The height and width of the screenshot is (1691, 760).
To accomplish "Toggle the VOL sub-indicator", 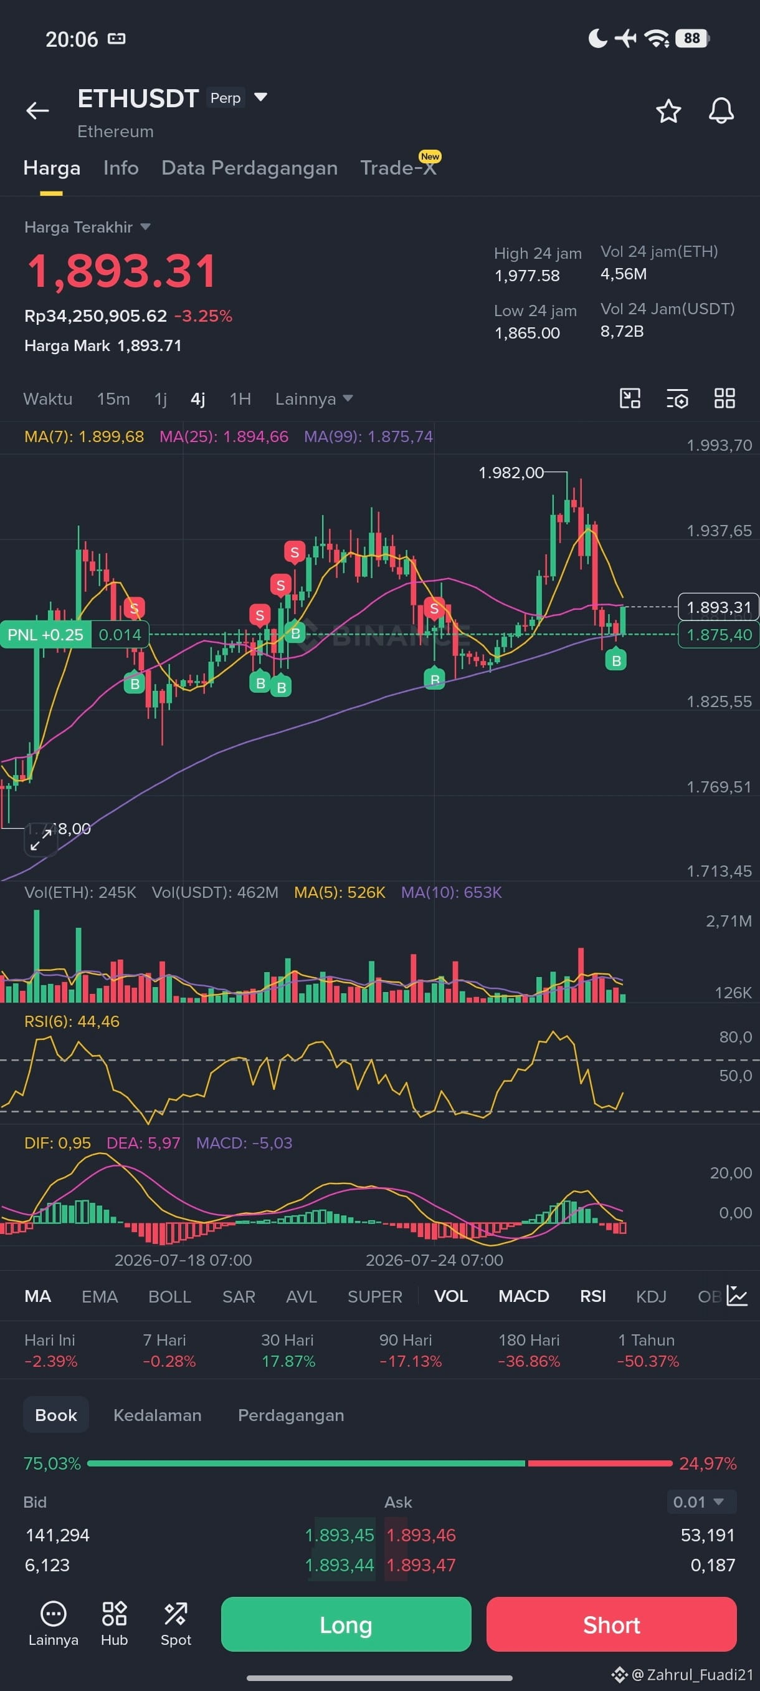I will (451, 1296).
